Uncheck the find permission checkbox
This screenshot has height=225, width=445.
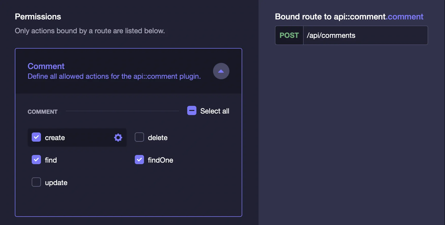(x=36, y=160)
